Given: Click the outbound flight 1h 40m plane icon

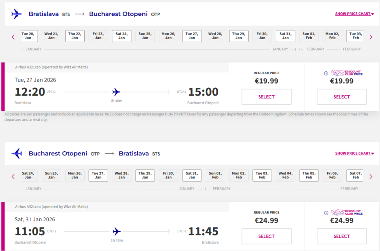Looking at the screenshot, I should click(x=116, y=91).
